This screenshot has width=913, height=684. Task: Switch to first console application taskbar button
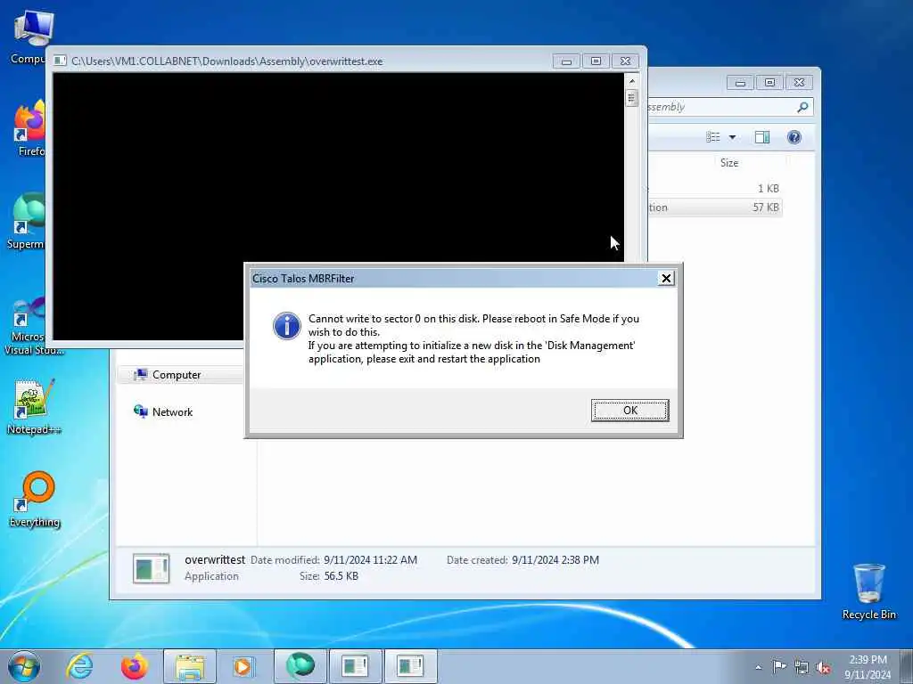tap(355, 666)
